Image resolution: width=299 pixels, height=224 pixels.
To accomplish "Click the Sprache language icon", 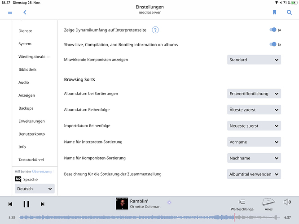I will [x=18, y=179].
